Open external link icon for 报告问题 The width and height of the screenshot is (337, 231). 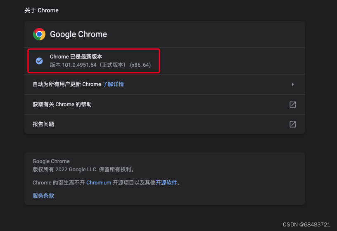(293, 124)
